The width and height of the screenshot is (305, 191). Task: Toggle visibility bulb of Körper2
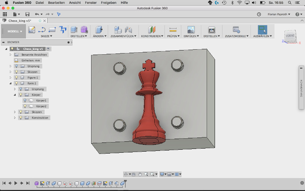(25, 106)
